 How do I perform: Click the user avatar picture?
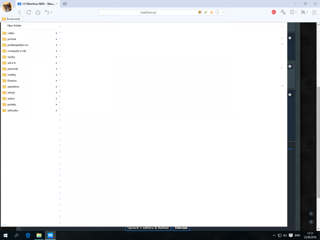7,7
